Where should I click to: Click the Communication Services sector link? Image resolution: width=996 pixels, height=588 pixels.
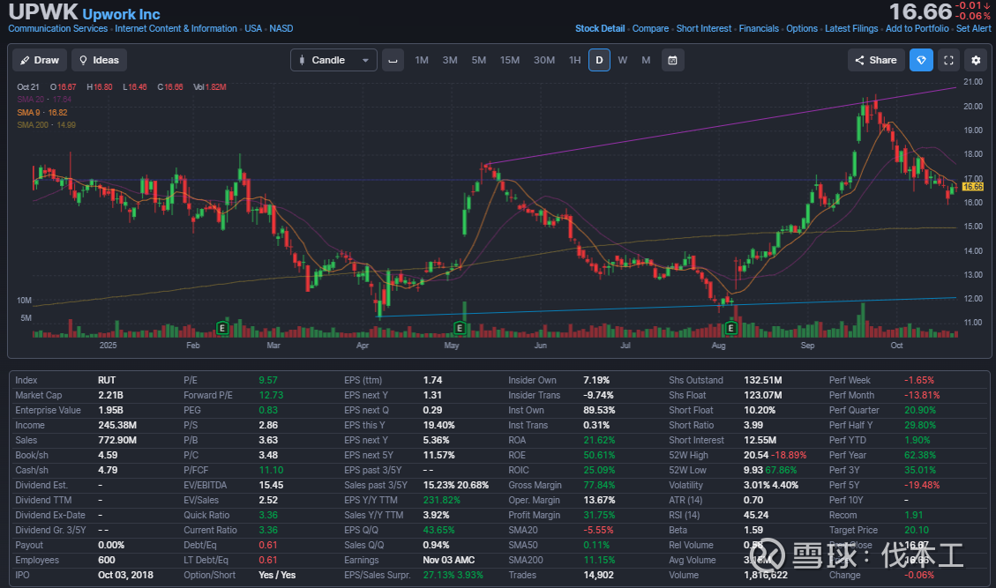point(58,28)
